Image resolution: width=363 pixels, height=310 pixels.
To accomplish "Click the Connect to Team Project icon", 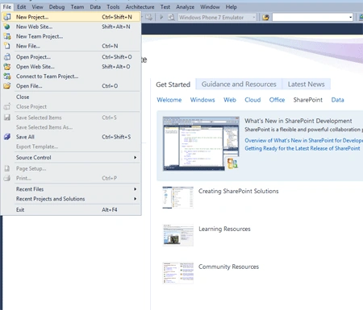I will [x=7, y=76].
